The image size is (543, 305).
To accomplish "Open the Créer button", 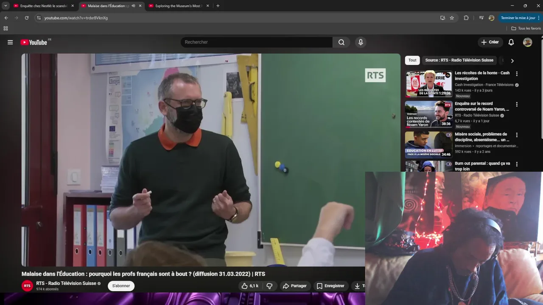I will (490, 42).
